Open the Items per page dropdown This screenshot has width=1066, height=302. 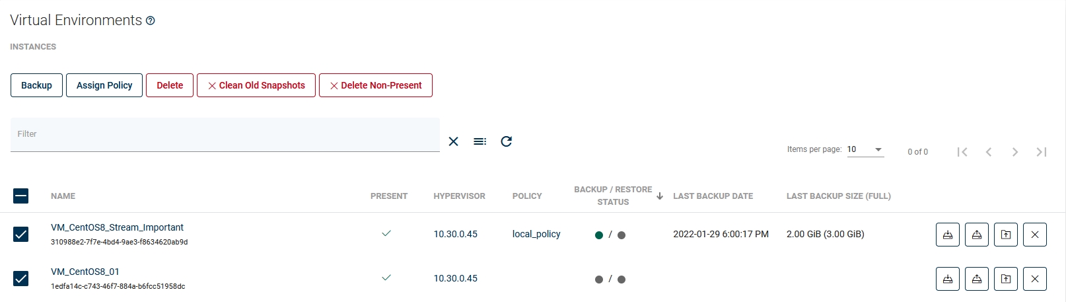click(x=865, y=149)
